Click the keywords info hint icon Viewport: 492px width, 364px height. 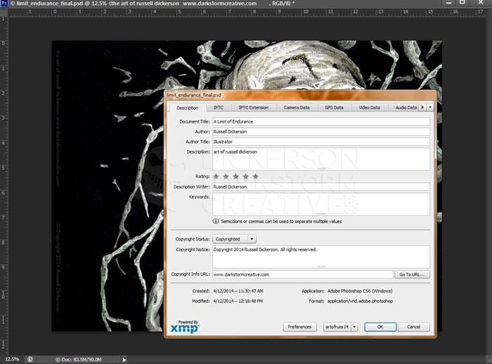(x=216, y=222)
